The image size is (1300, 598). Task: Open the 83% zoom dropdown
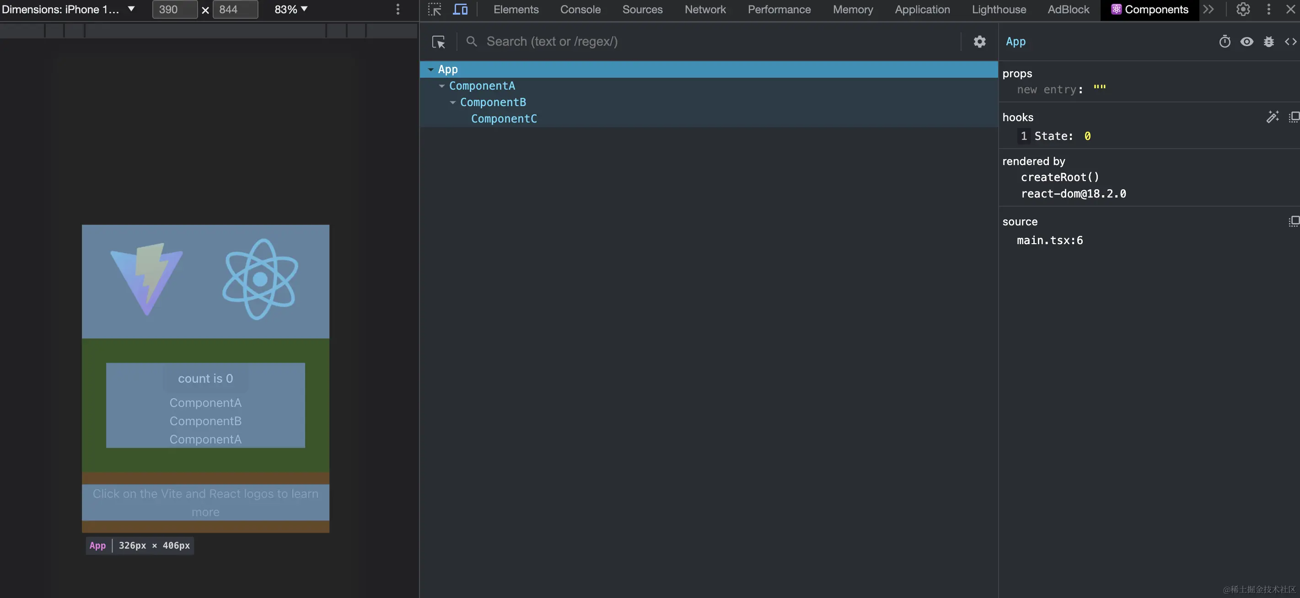[x=290, y=9]
